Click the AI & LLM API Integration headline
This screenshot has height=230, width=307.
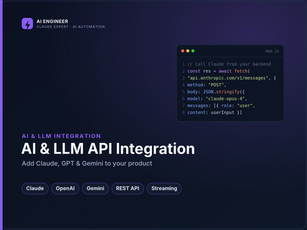[108, 149]
